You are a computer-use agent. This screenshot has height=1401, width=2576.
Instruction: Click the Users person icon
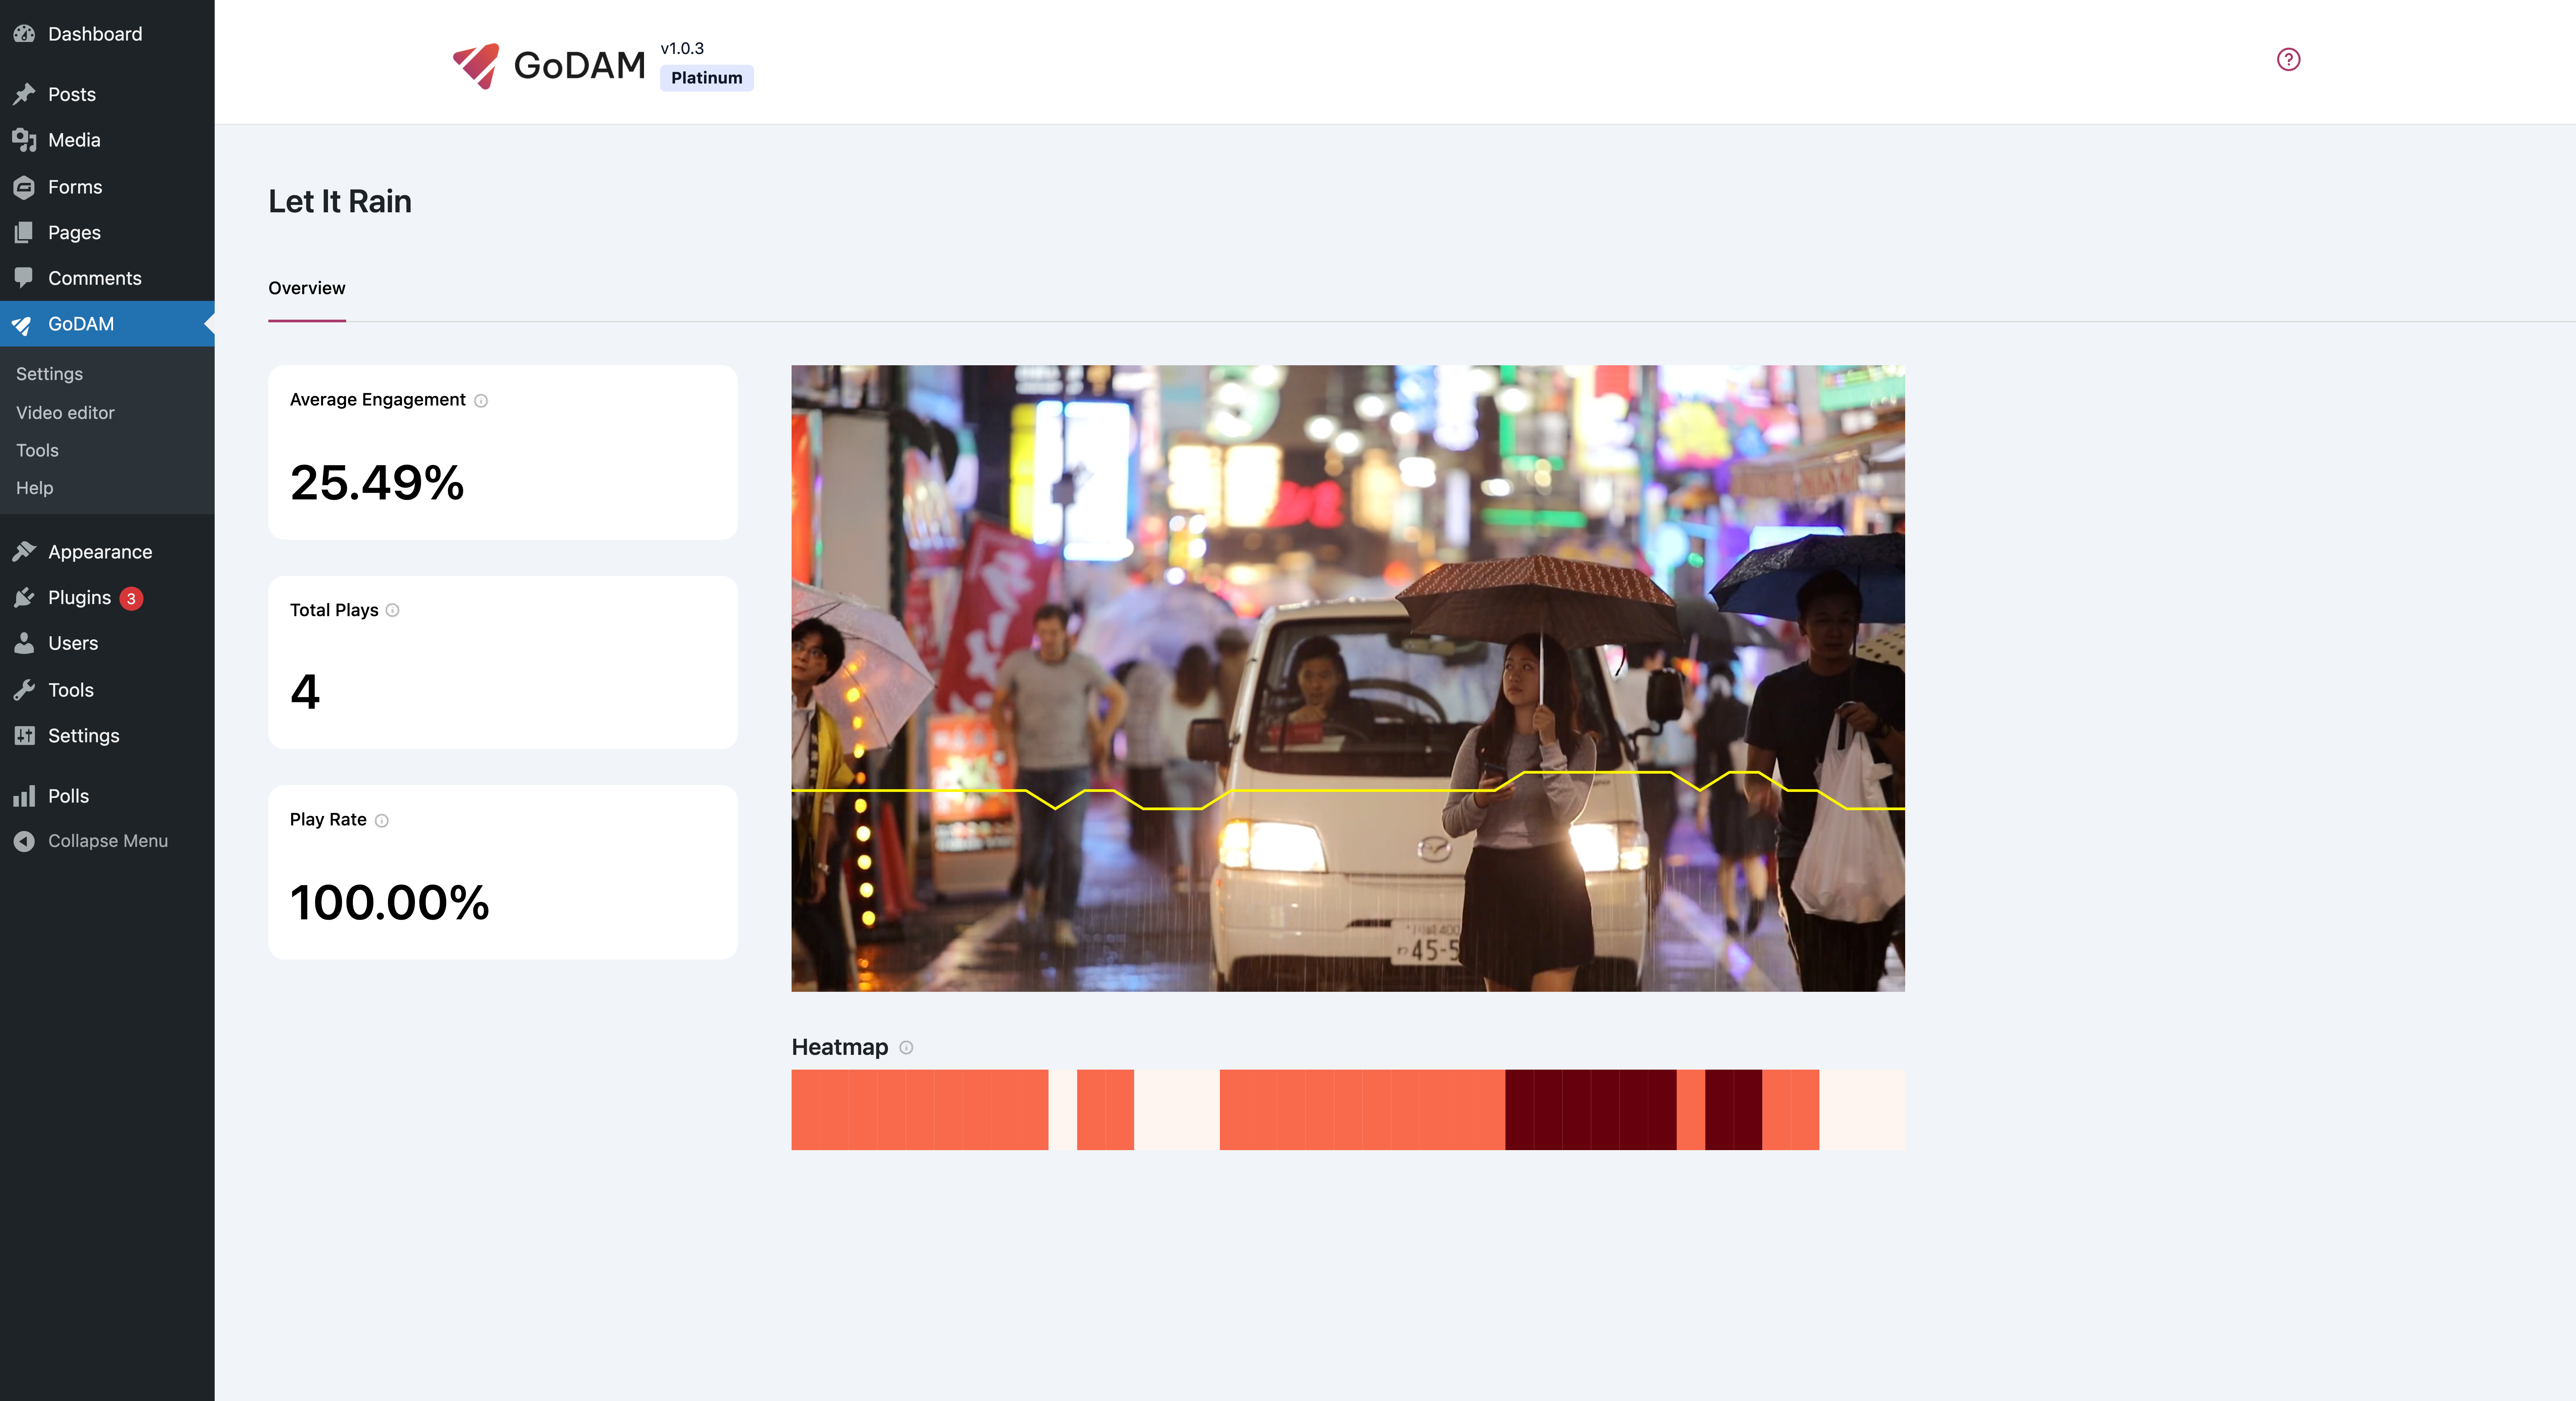[24, 643]
